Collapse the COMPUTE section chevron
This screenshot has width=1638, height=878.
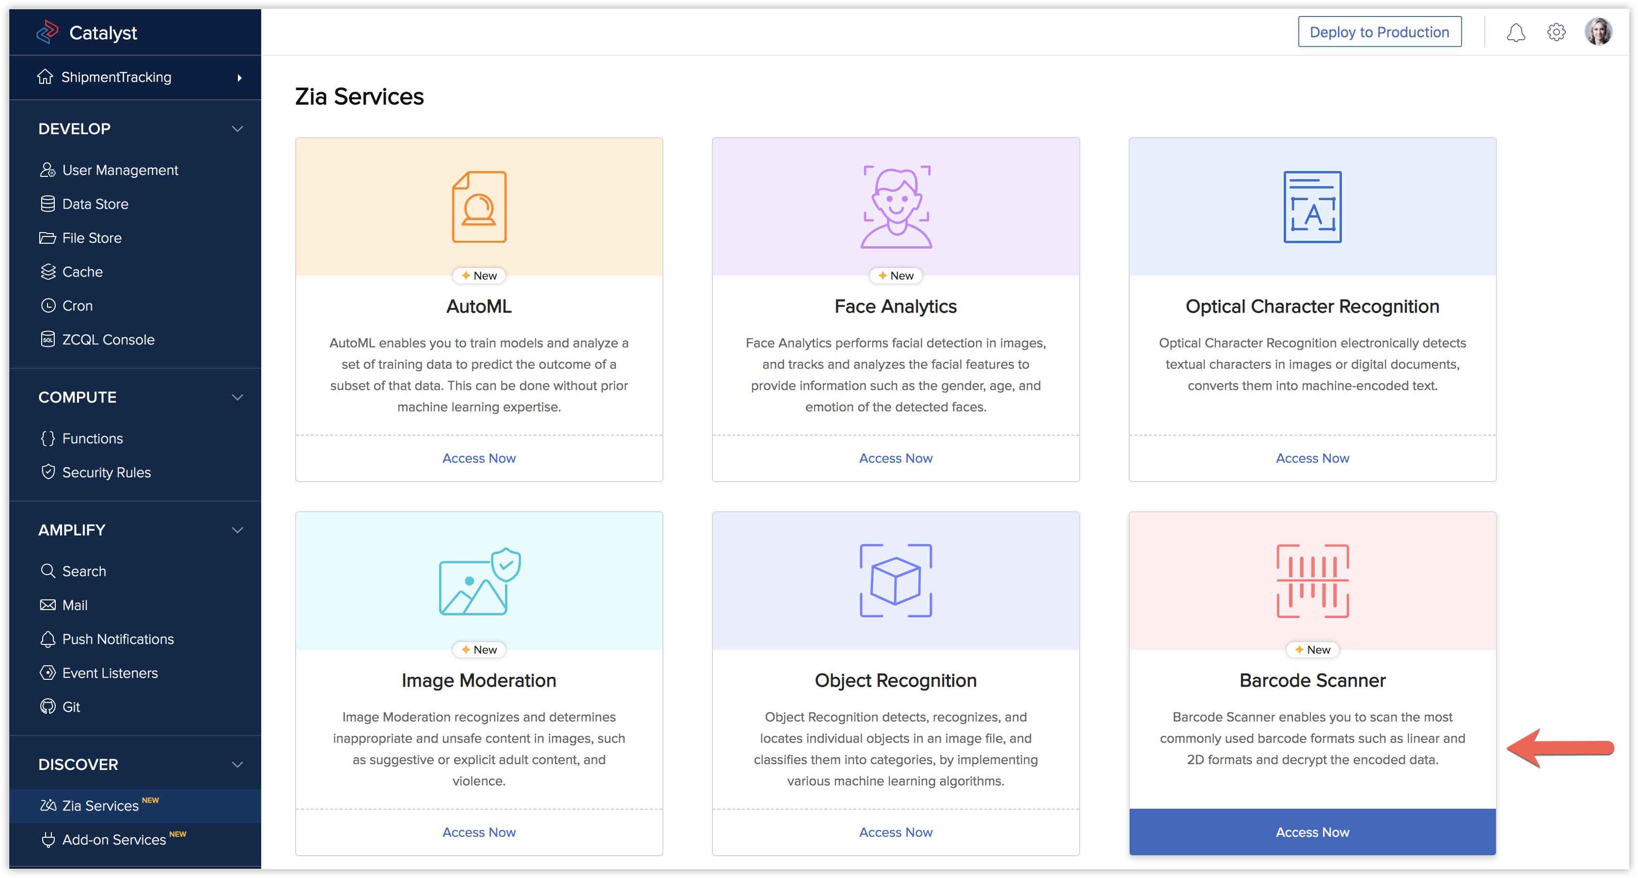point(237,397)
